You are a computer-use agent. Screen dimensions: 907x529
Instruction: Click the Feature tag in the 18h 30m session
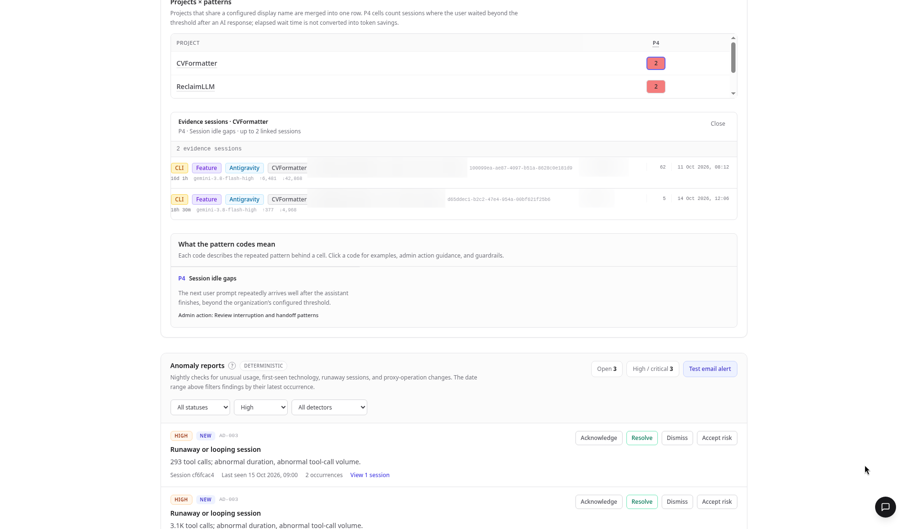[206, 200]
